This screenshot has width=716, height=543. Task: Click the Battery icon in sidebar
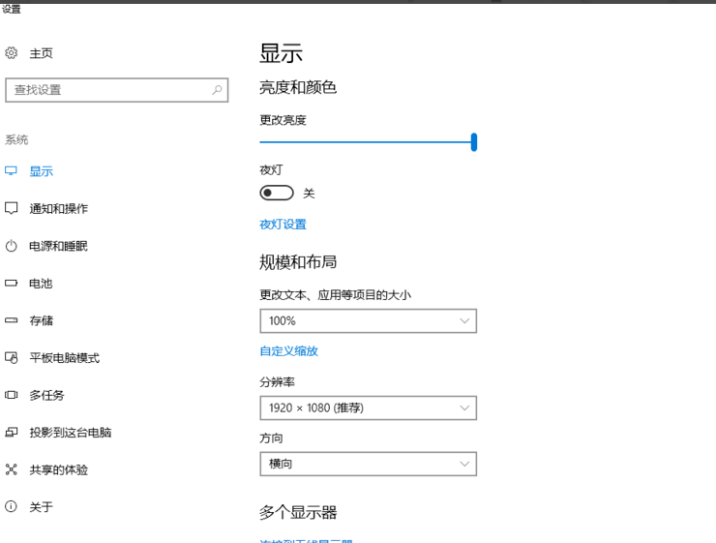click(12, 284)
